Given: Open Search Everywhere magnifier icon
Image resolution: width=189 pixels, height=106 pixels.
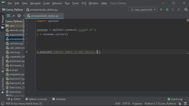Looking at the screenshot, I should pos(186,9).
